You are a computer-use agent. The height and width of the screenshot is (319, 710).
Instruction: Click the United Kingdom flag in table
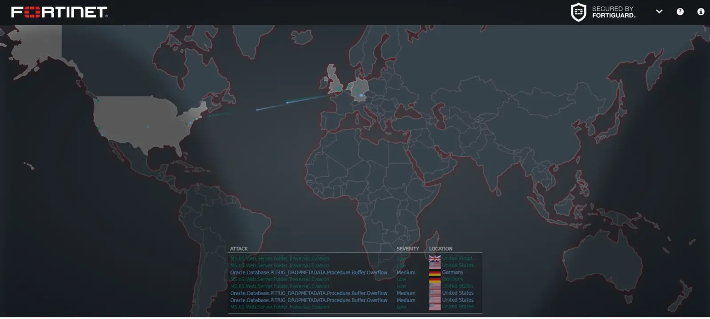click(434, 258)
